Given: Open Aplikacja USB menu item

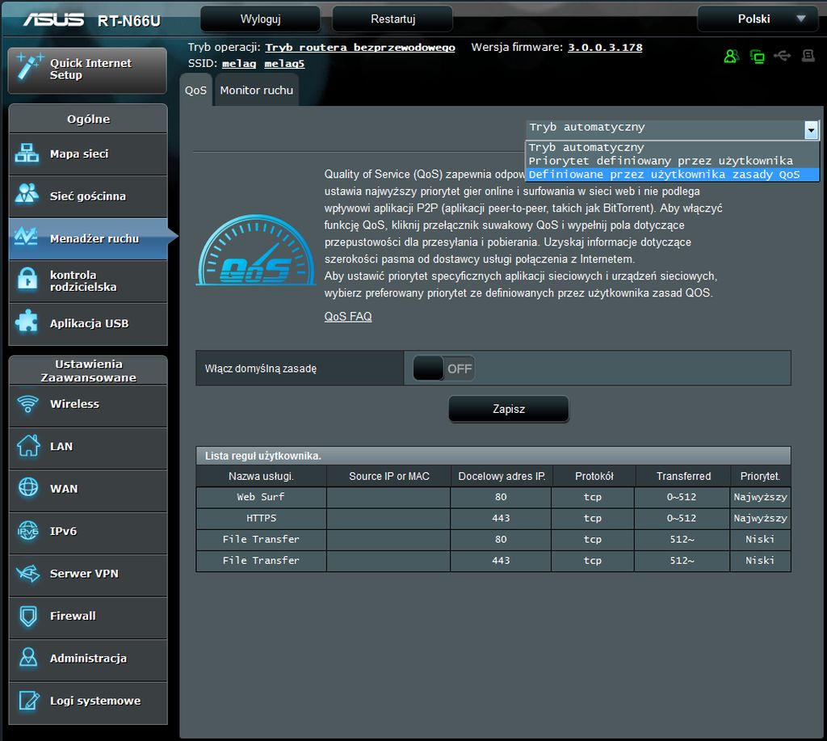Looking at the screenshot, I should coord(88,323).
